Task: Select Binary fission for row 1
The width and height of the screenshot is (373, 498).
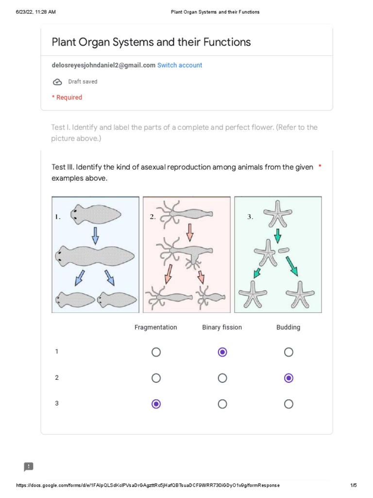Action: tap(222, 352)
